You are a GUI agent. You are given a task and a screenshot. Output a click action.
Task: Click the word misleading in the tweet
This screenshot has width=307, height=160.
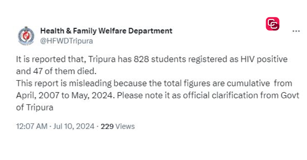(x=90, y=83)
